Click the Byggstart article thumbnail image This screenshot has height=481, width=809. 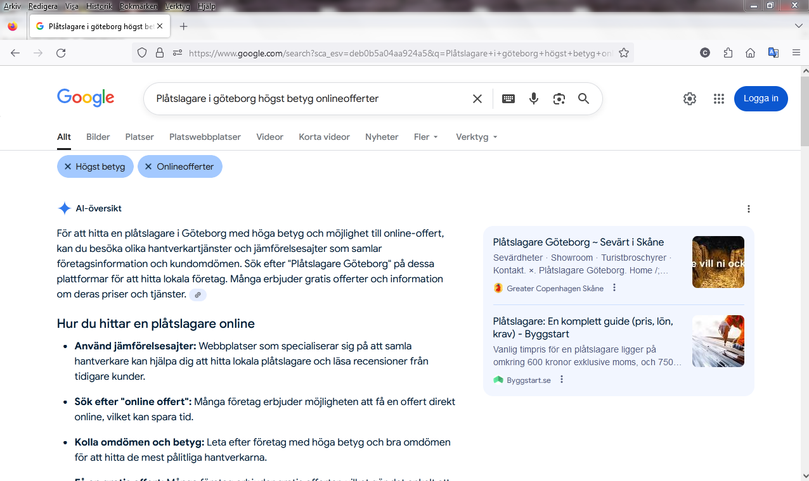(x=718, y=341)
